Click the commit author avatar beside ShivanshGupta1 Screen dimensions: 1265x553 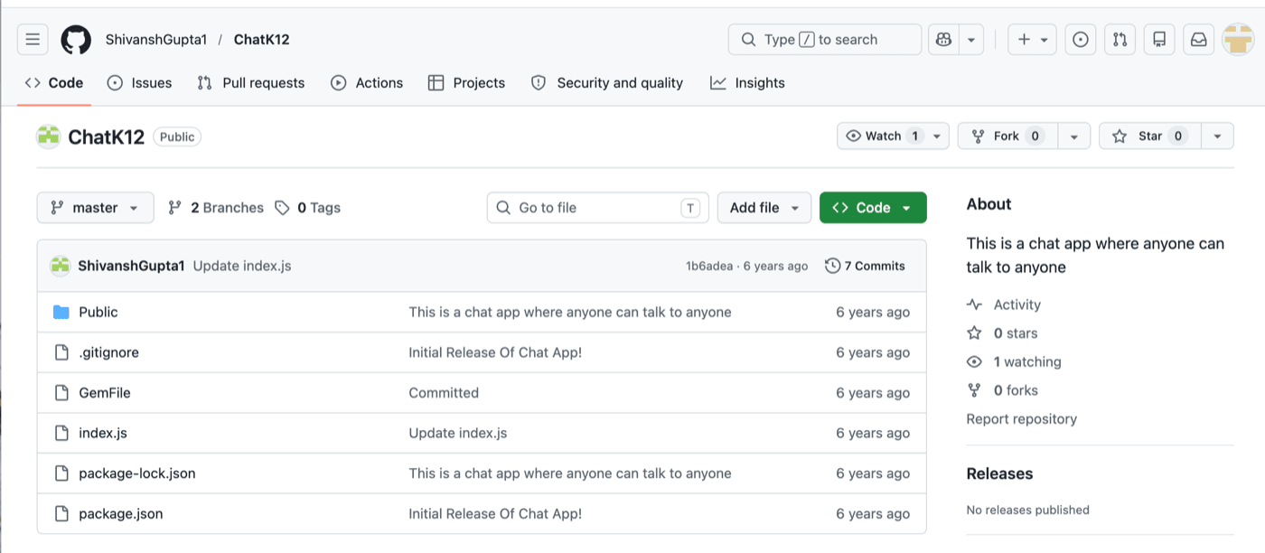(x=61, y=266)
